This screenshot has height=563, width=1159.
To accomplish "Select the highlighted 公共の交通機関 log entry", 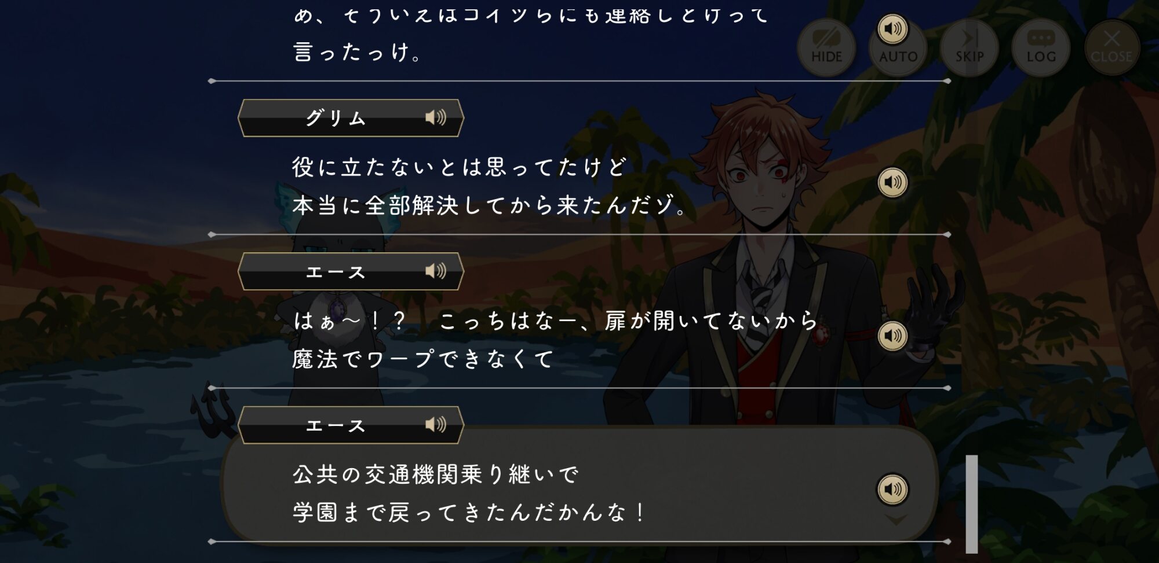I will point(579,486).
